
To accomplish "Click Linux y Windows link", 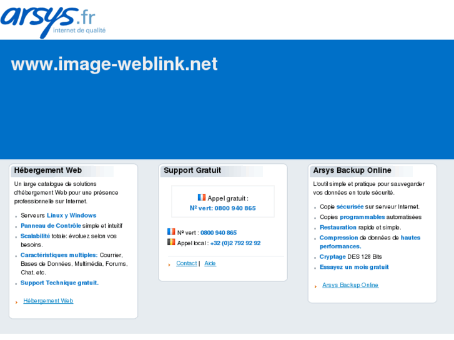I will coord(72,215).
